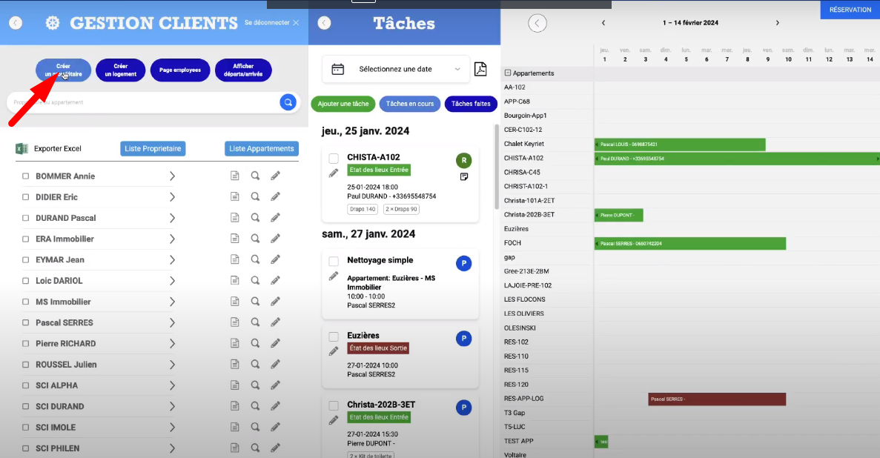The height and width of the screenshot is (458, 880).
Task: Collapse the Appartements tree group
Action: pyautogui.click(x=508, y=73)
